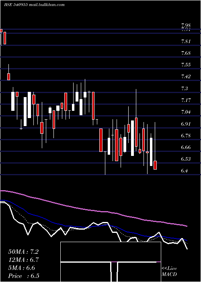Click the 7.3 price axis label
The image size is (201, 282).
[x=185, y=89]
